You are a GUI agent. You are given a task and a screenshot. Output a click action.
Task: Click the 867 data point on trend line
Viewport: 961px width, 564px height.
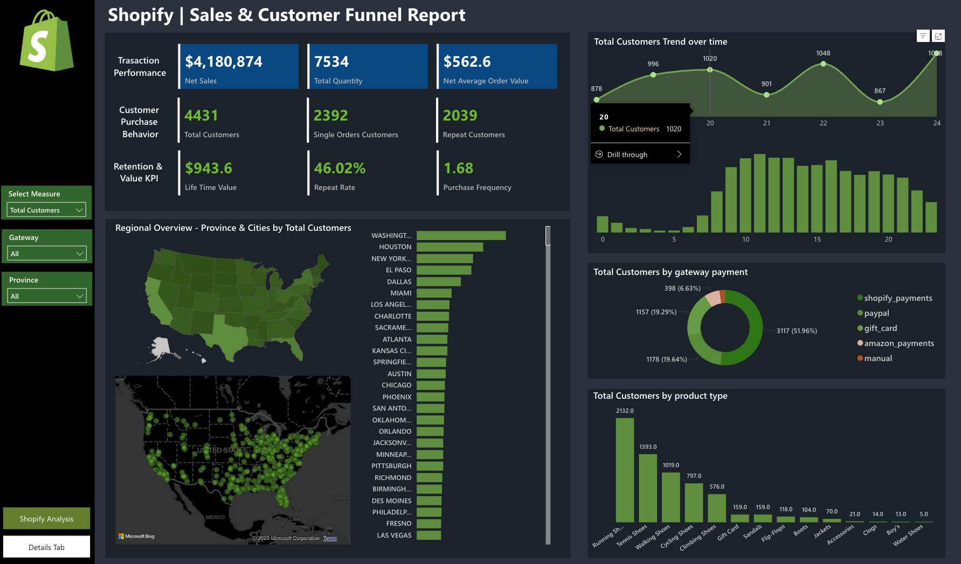880,101
